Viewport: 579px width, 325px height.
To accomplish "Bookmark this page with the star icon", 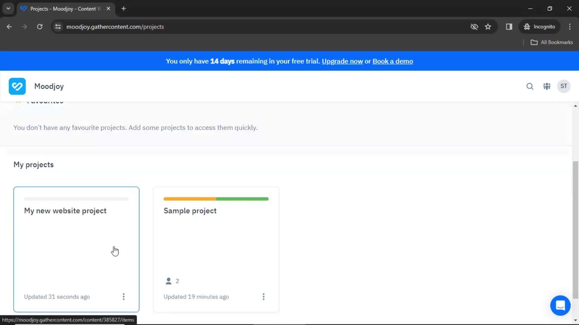I will [x=488, y=27].
